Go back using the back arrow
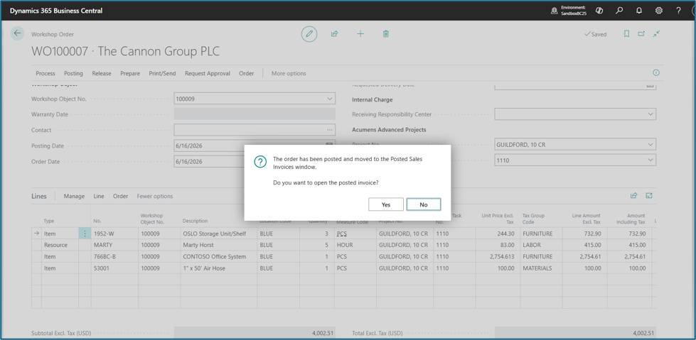Image resolution: width=696 pixels, height=340 pixels. pos(17,33)
